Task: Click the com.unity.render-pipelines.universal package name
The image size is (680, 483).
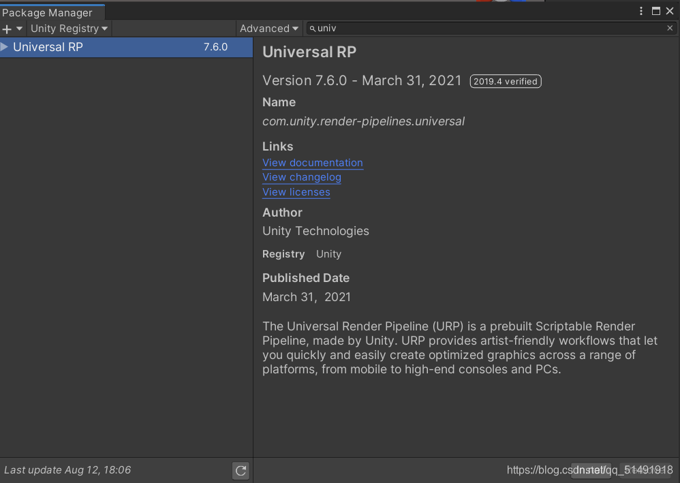Action: point(363,121)
